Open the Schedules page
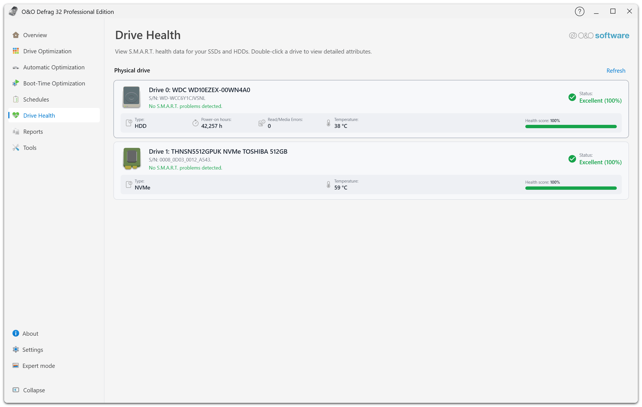Image resolution: width=642 pixels, height=407 pixels. click(54, 99)
